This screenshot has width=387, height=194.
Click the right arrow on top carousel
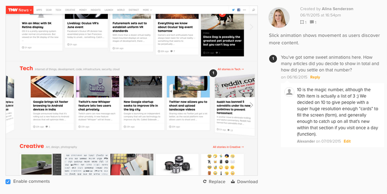tap(251, 27)
